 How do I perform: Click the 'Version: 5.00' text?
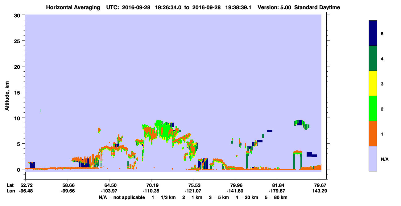274,7
